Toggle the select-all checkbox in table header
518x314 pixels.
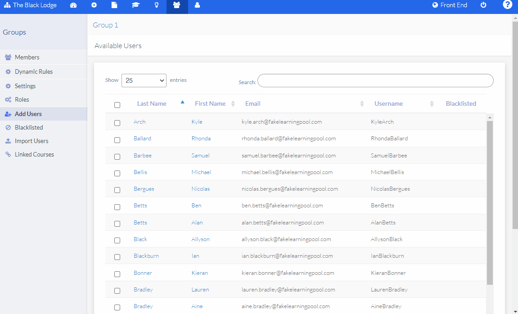pyautogui.click(x=117, y=105)
